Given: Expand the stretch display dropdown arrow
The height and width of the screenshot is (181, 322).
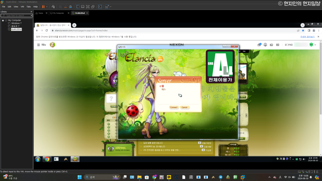Looking at the screenshot, I should (x=111, y=7).
